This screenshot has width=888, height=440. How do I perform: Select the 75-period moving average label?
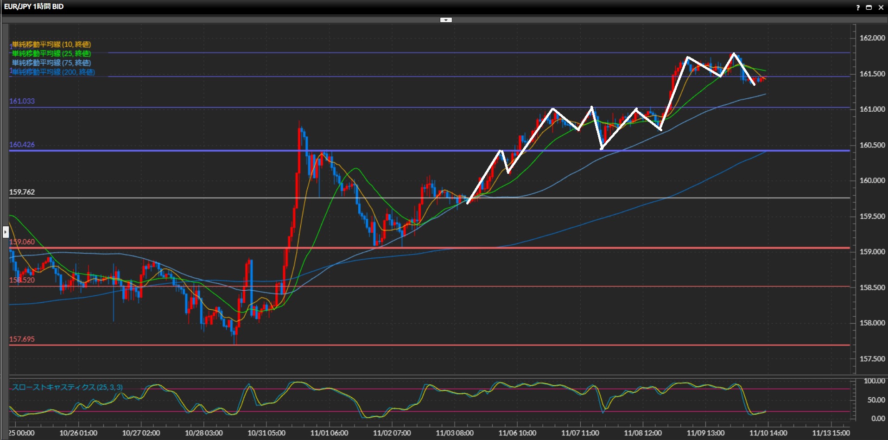(51, 63)
